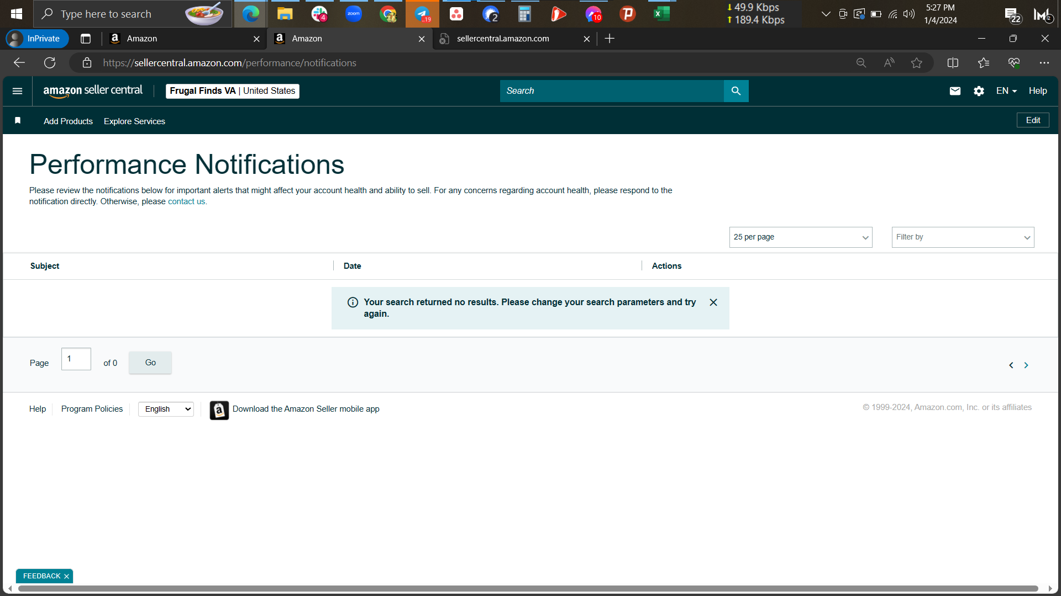Go to next page arrow
Screen dimensions: 1061x596
1026,365
